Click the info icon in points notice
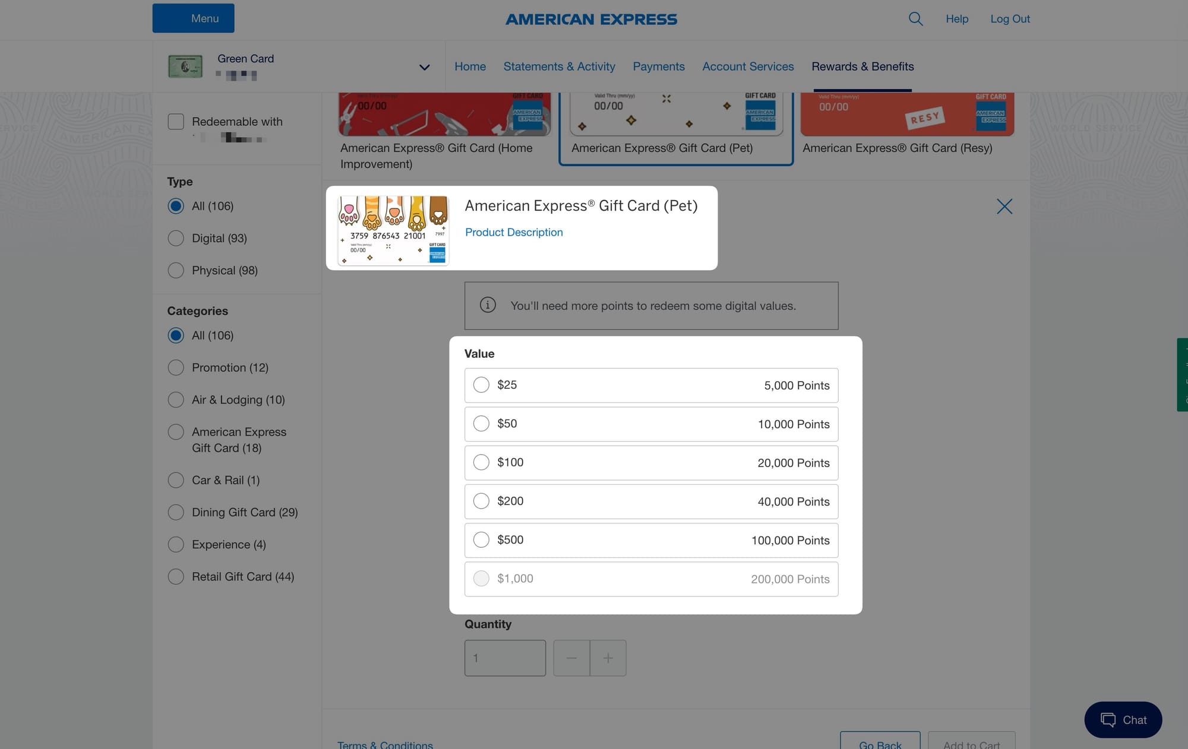Screen dimensions: 1188x749 tap(488, 305)
